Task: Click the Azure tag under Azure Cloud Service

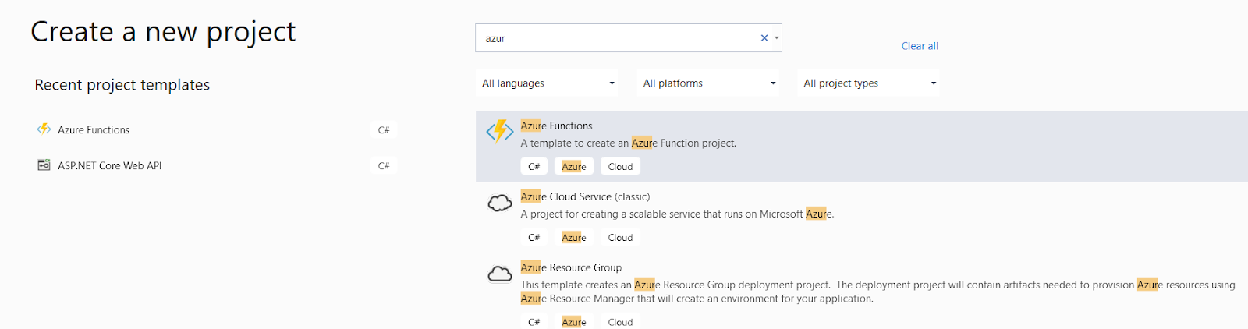Action: [x=574, y=237]
